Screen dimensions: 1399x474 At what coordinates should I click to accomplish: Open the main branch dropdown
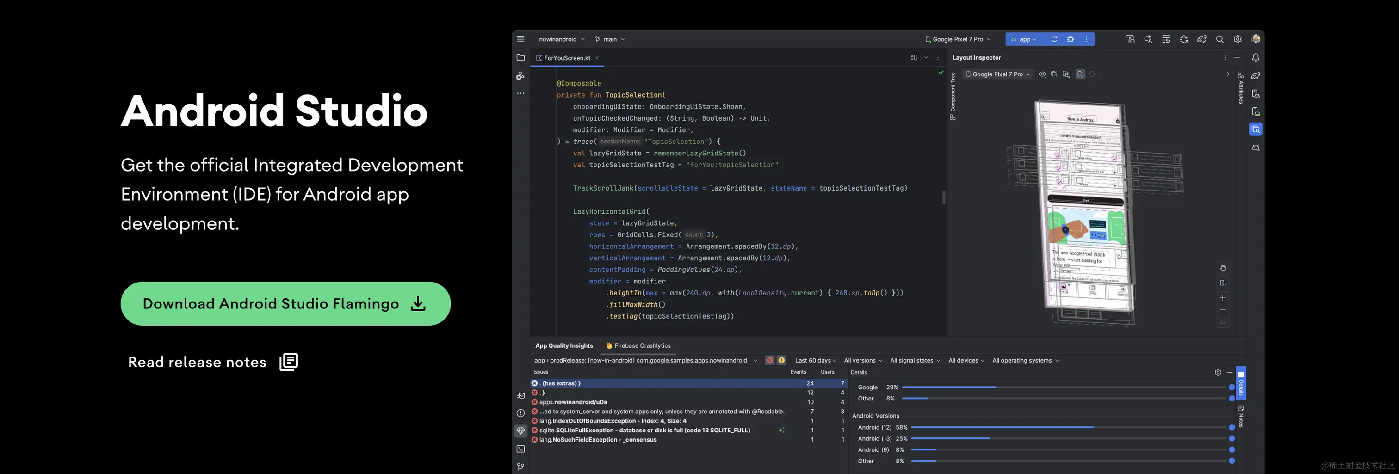(610, 39)
